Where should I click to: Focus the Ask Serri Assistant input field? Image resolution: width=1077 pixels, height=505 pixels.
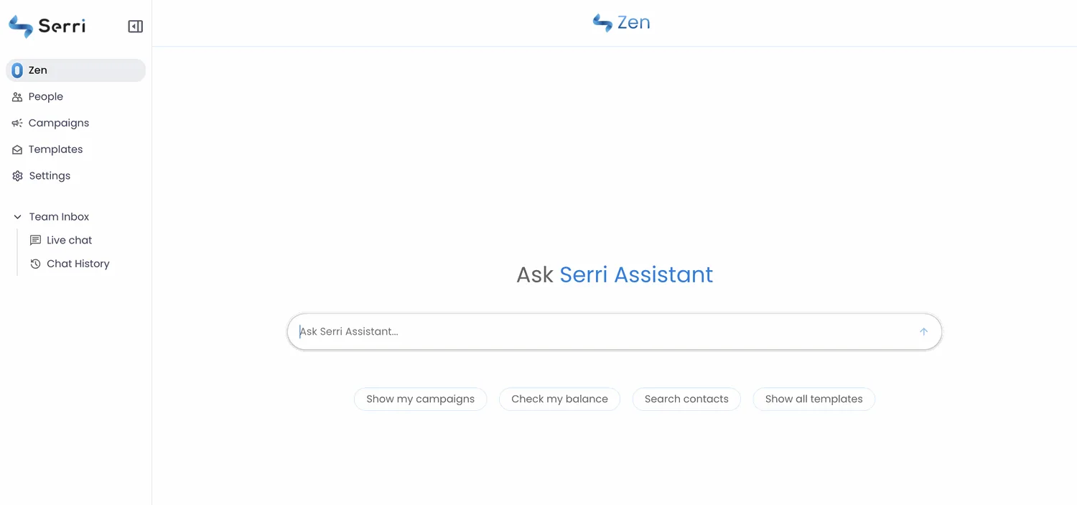tap(615, 332)
